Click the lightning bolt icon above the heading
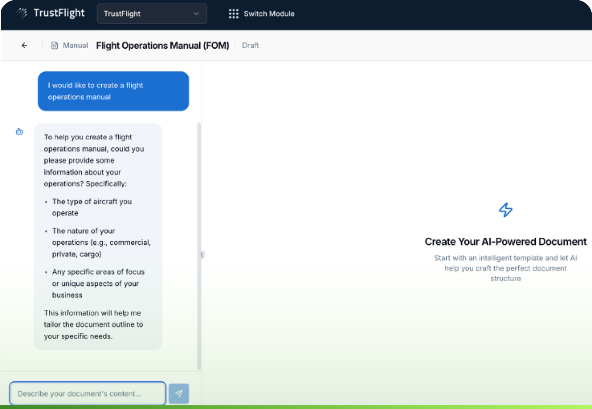Image resolution: width=592 pixels, height=409 pixels. click(505, 210)
